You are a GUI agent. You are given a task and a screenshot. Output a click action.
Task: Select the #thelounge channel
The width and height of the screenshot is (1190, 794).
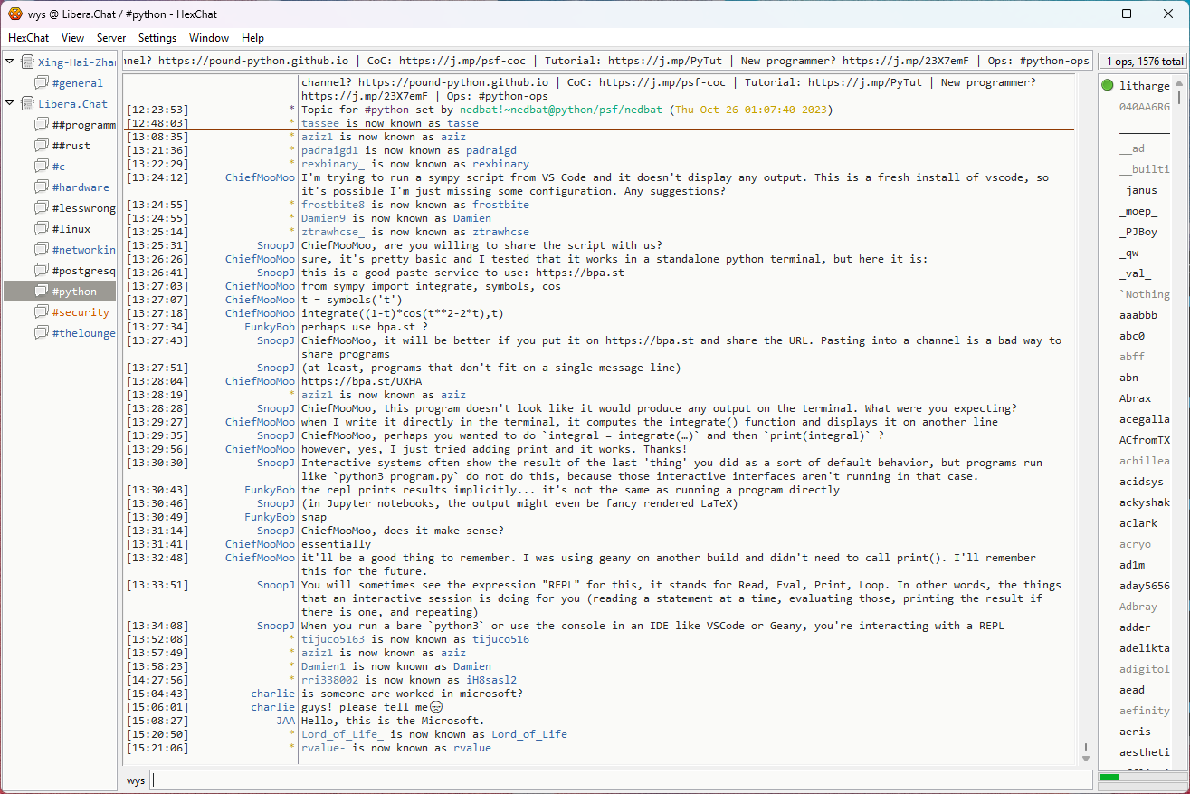[x=83, y=333]
